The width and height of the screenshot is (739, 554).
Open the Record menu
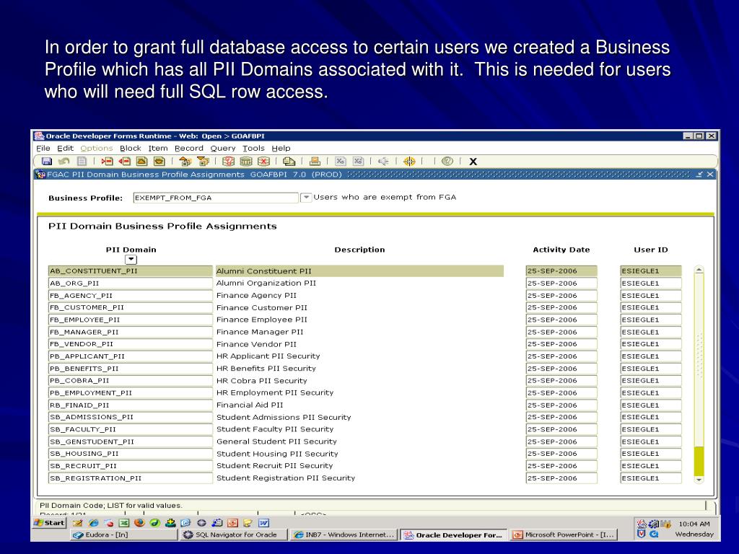[x=189, y=148]
